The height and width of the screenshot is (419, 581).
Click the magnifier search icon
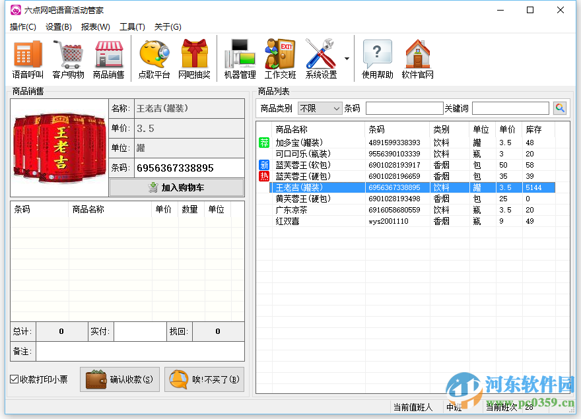(561, 108)
